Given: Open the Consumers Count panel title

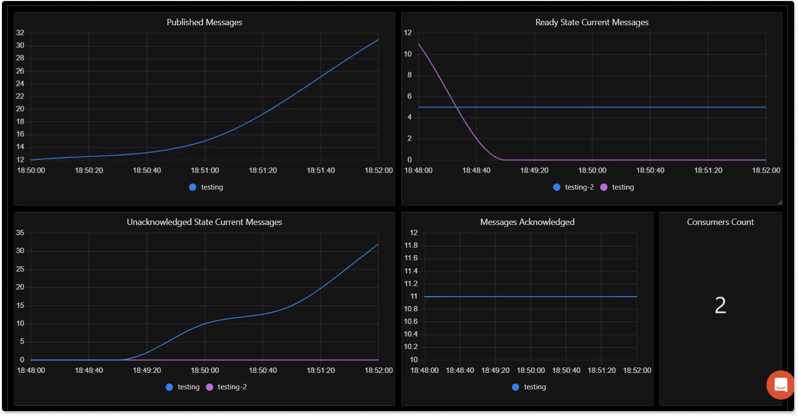Looking at the screenshot, I should click(720, 222).
